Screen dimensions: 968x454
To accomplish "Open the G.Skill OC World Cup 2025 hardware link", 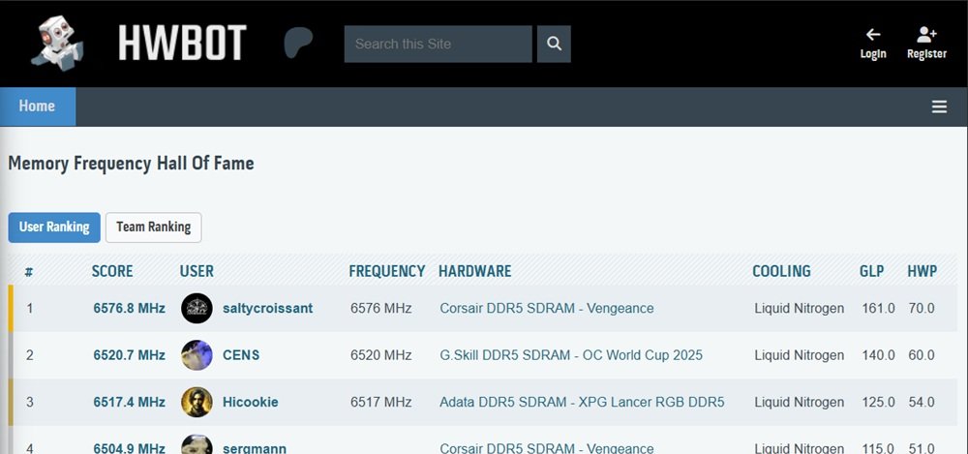I will click(571, 355).
